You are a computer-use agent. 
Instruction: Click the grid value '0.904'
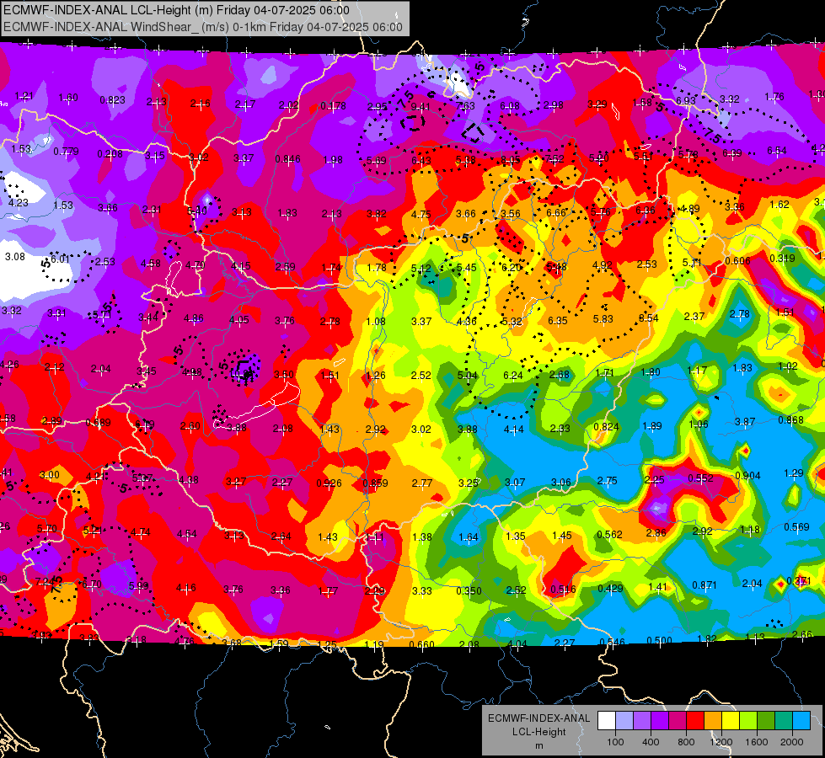tap(747, 476)
